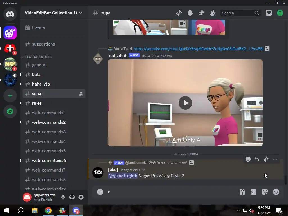Open Google Chrome from taskbar
288x216 pixels.
(48, 210)
